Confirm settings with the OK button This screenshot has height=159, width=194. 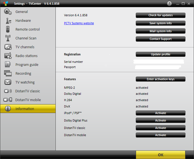[160, 155]
